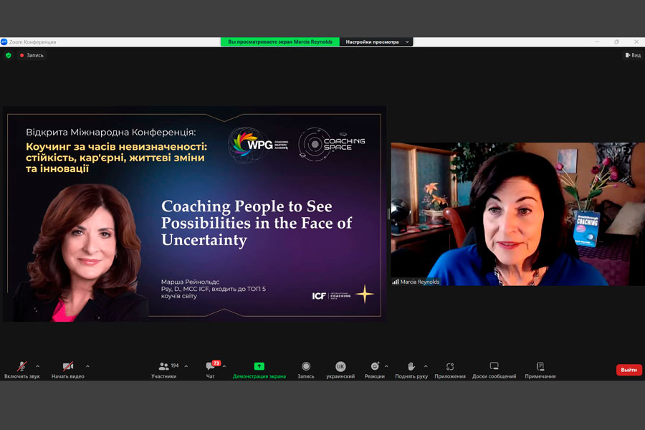Viewport: 645px width, 430px height.
Task: Unmute microphone with Включить звук
Action: [22, 366]
